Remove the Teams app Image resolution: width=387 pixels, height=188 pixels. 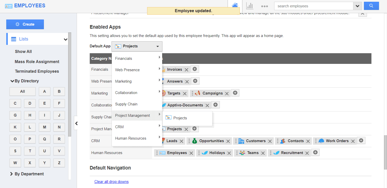[x=263, y=153]
